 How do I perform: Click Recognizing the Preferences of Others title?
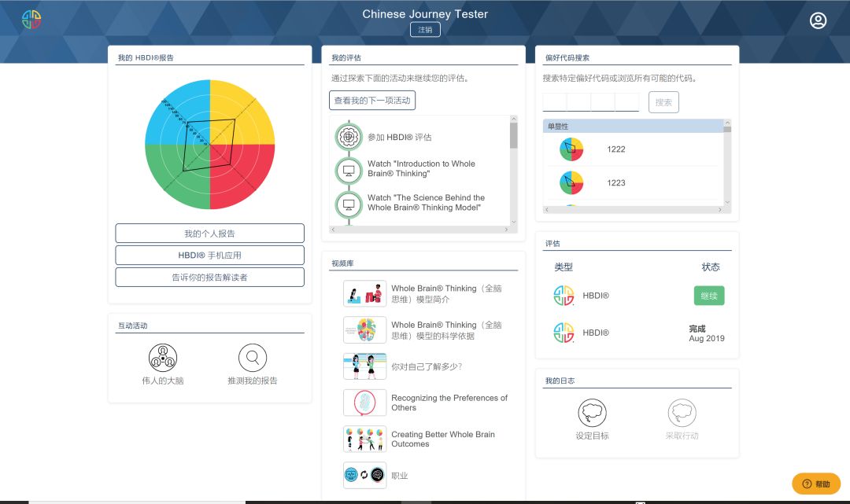pyautogui.click(x=449, y=403)
